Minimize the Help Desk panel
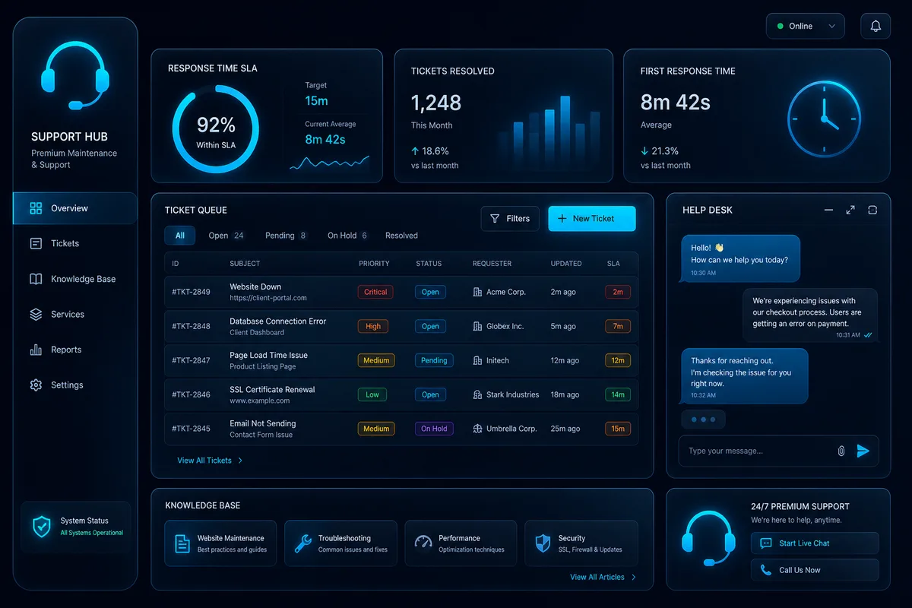 coord(828,210)
